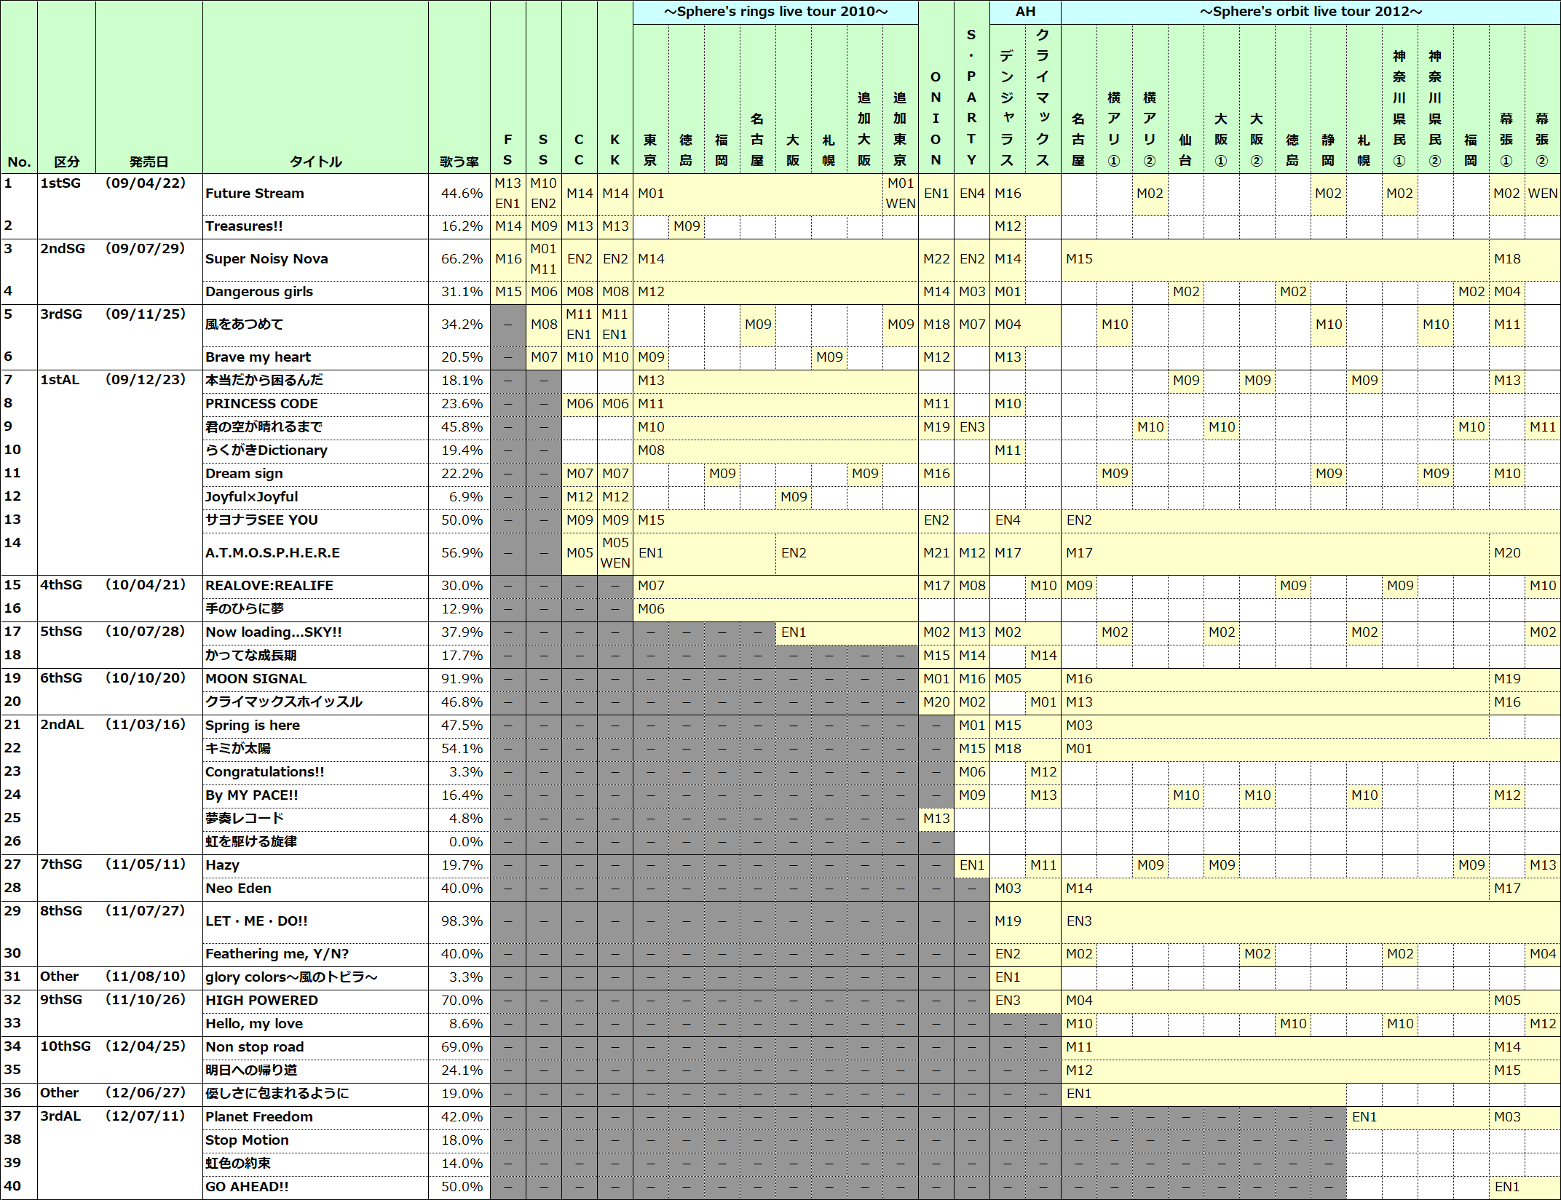Viewport: 1561px width, 1200px height.
Task: Click the 歌う率 column header
Action: click(459, 162)
